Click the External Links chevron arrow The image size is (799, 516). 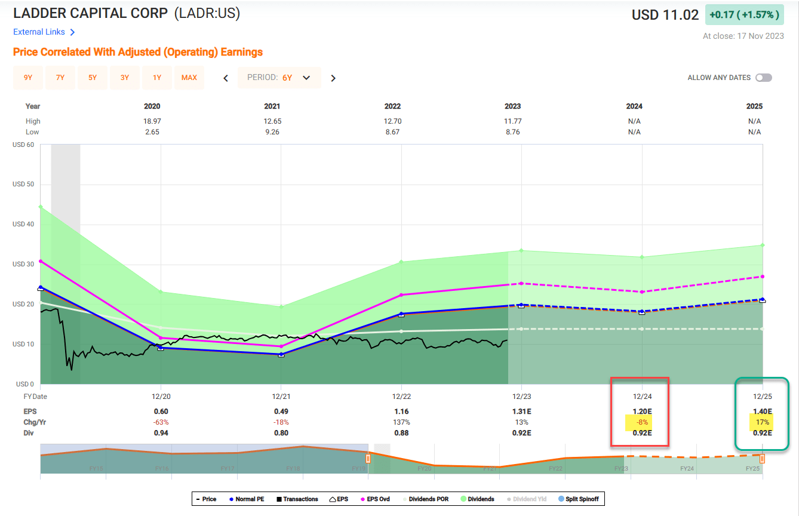72,32
